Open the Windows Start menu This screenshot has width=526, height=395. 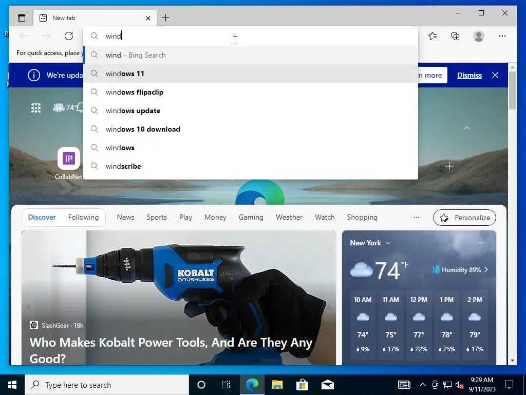pyautogui.click(x=12, y=385)
